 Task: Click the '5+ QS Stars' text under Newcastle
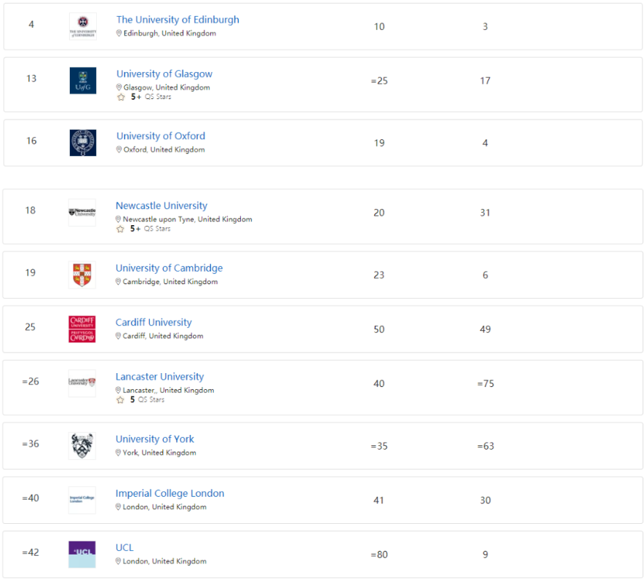[150, 229]
